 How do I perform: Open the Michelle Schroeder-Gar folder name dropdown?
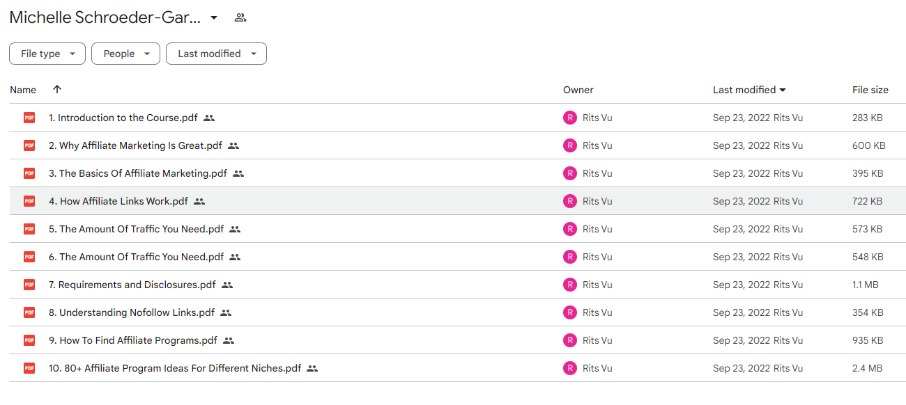click(213, 17)
